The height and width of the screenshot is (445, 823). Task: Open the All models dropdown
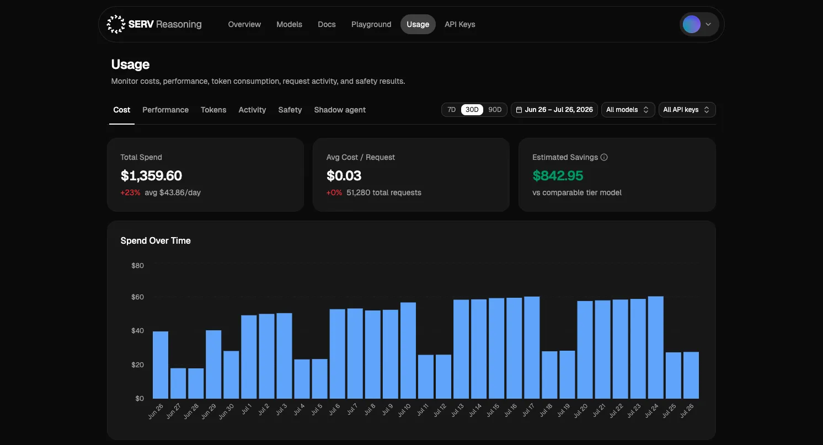coord(628,110)
